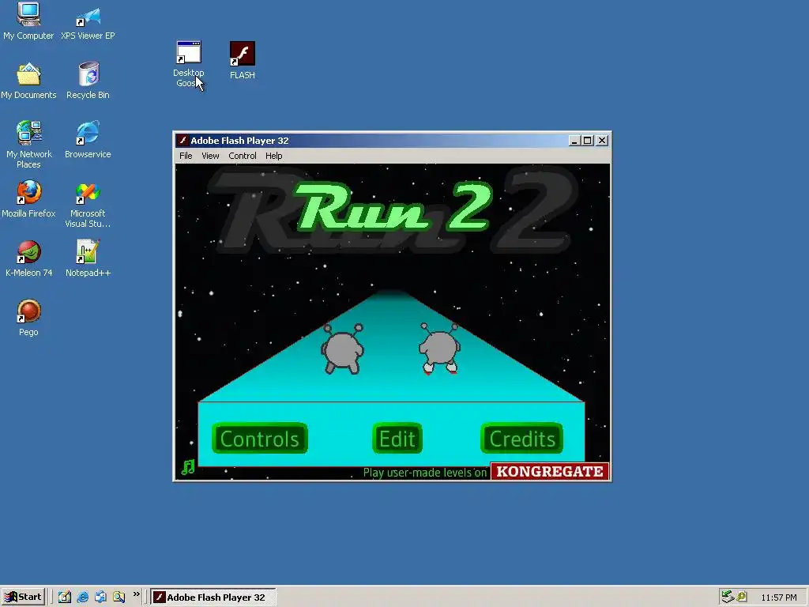Select the My Network Places icon

29,145
